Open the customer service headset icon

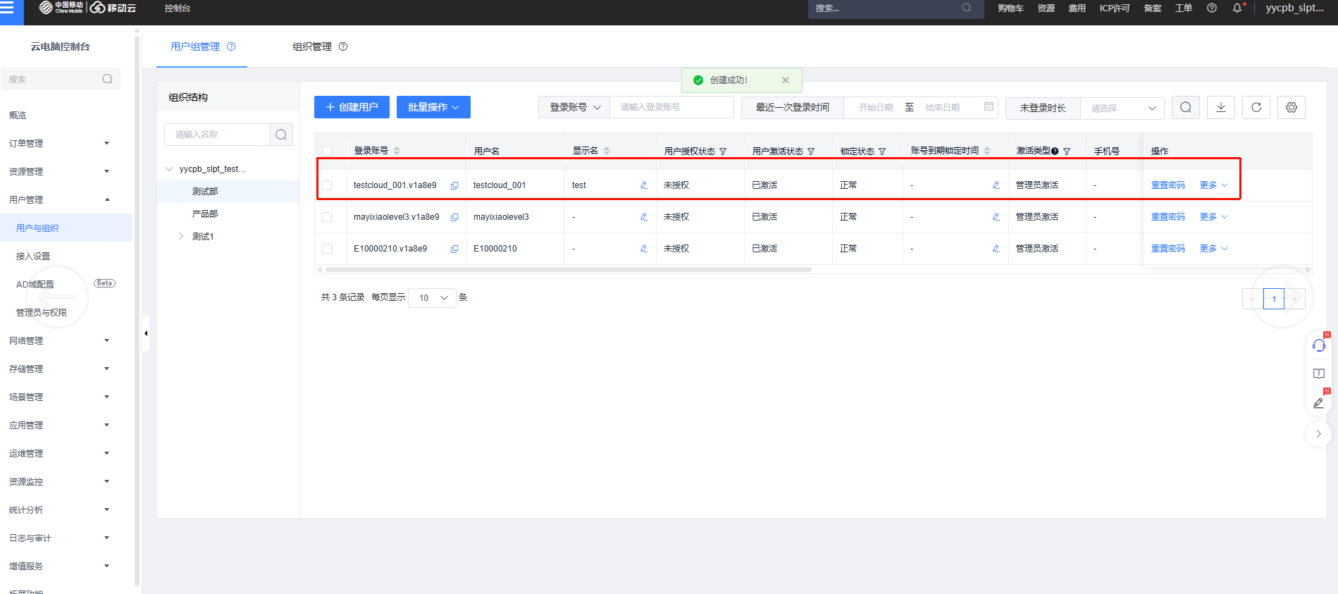1319,345
